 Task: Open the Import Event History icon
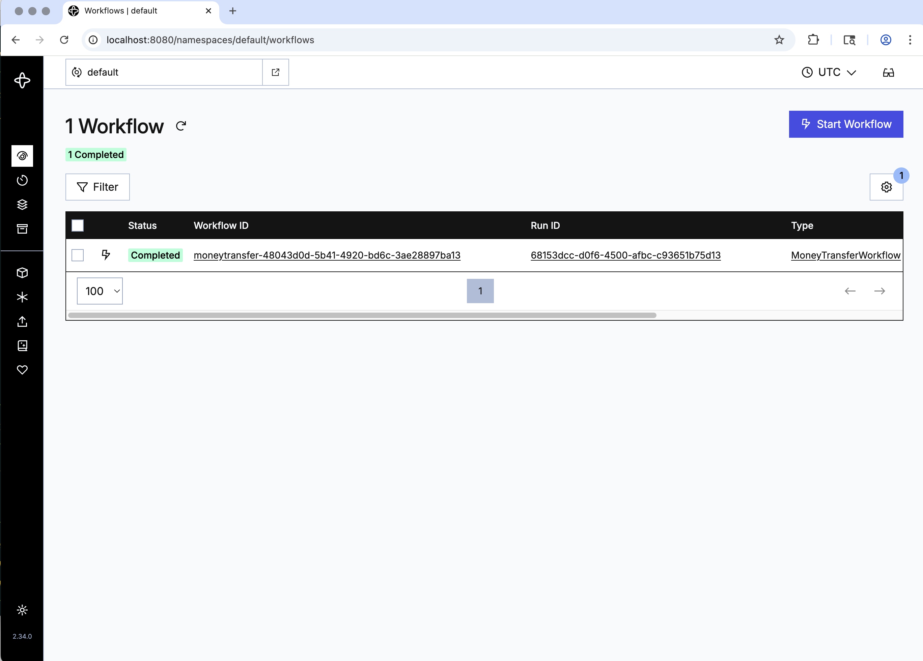click(22, 321)
